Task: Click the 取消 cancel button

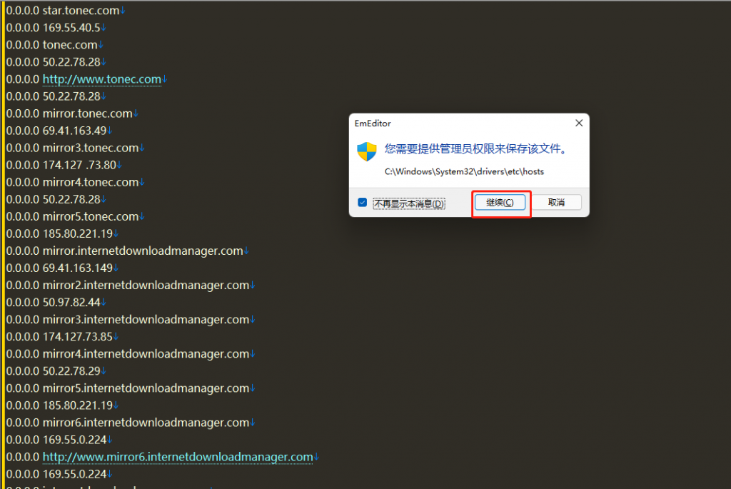Action: pyautogui.click(x=556, y=202)
